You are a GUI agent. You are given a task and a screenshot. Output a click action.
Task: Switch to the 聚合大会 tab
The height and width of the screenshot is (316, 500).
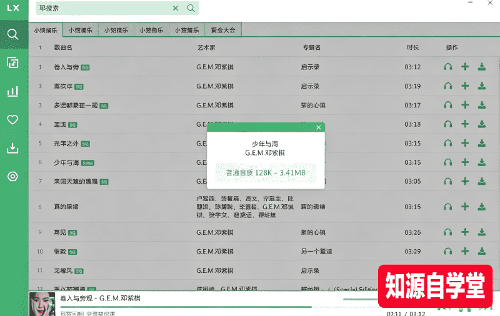[x=223, y=30]
